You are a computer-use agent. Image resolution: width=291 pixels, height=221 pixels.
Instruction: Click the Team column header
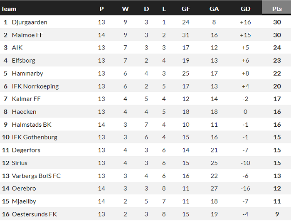9,9
